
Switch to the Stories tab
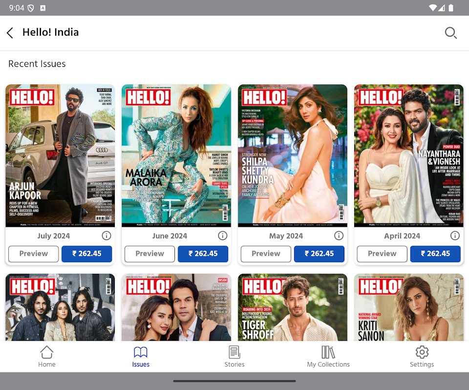click(234, 356)
